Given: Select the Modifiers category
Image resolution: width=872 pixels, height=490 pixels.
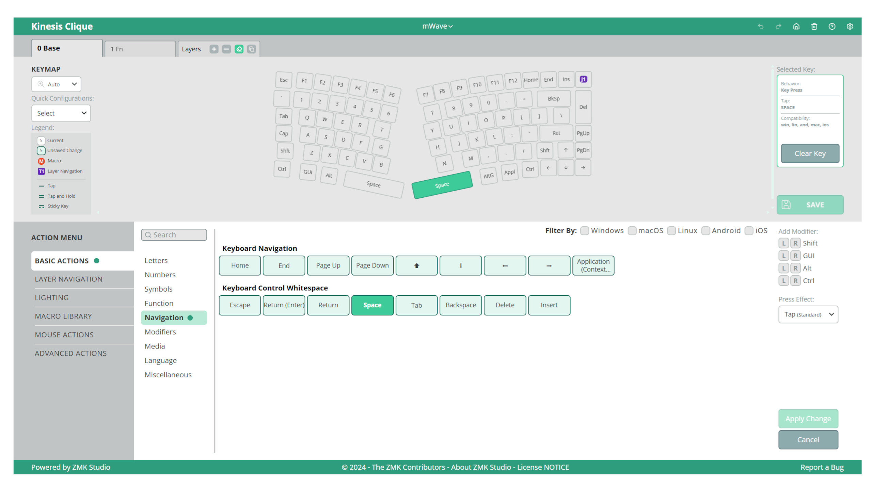Looking at the screenshot, I should [x=160, y=332].
